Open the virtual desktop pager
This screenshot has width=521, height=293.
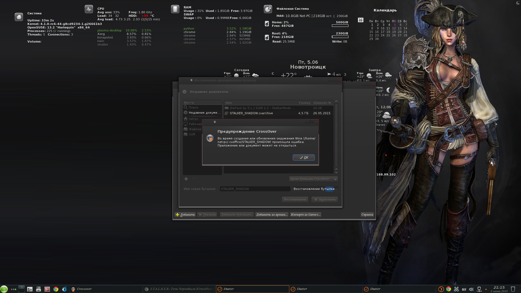(x=21, y=289)
